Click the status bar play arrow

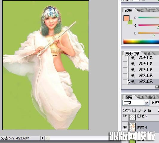point(42,138)
